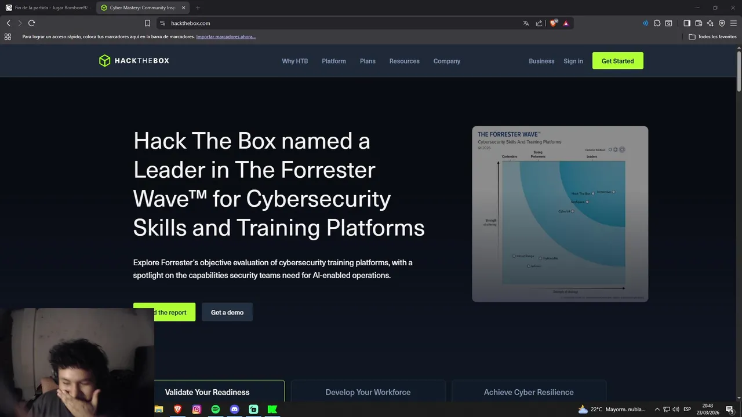Go back with the browser back arrow
This screenshot has height=417, width=742.
pyautogui.click(x=8, y=23)
